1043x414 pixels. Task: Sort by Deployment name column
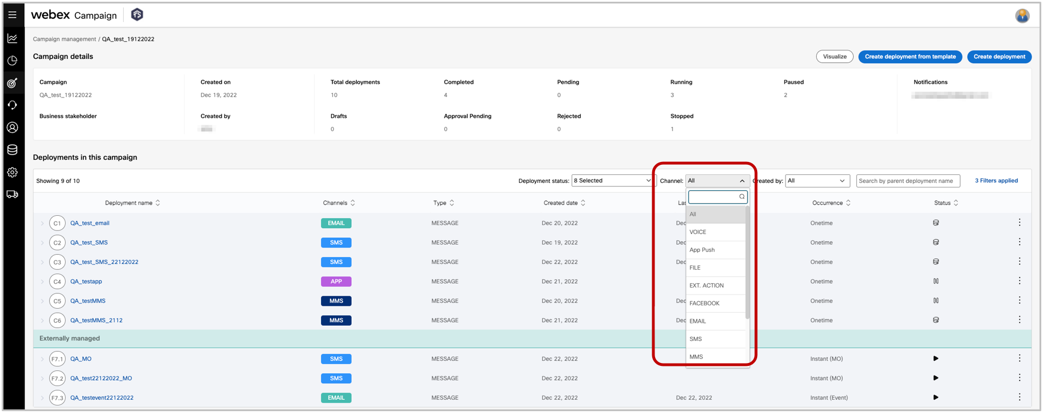158,203
